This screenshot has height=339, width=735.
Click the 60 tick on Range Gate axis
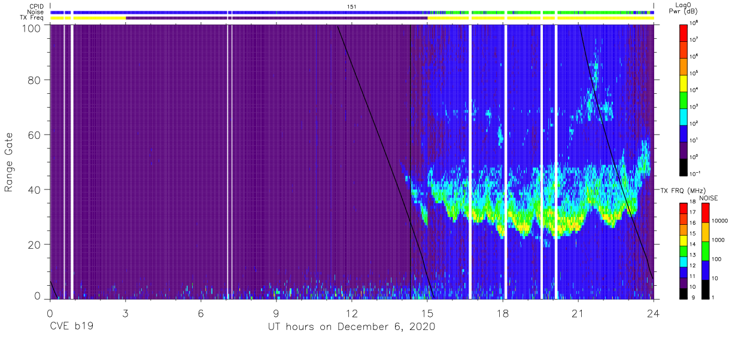tap(35, 135)
